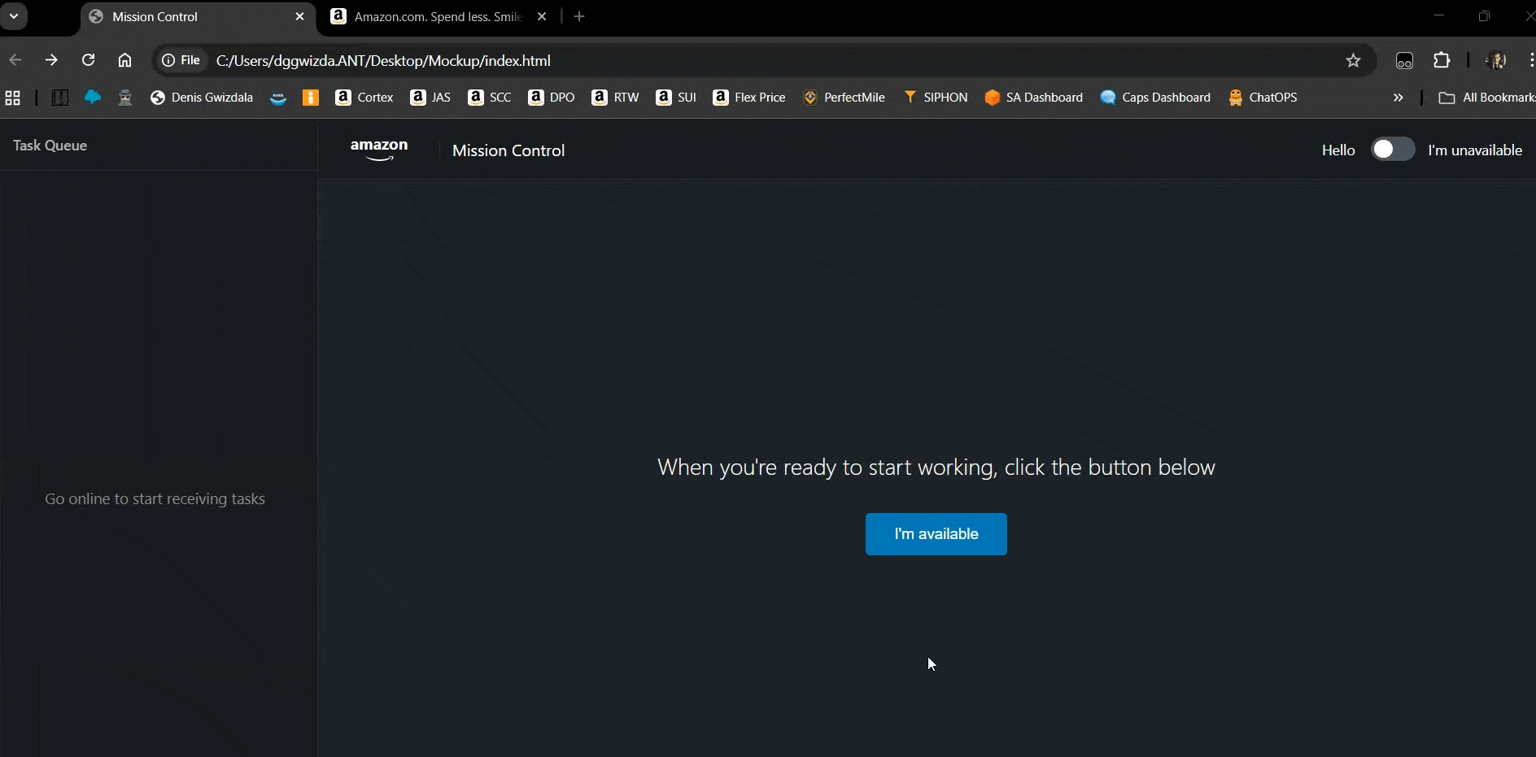Reload the page with refresh icon
The image size is (1536, 757).
tap(89, 60)
